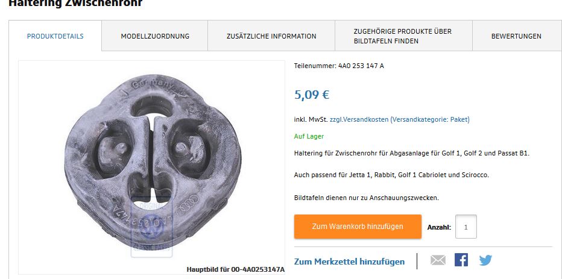Focus the Anzahl quantity input field
Screen dimensions: 562x279
click(x=466, y=227)
